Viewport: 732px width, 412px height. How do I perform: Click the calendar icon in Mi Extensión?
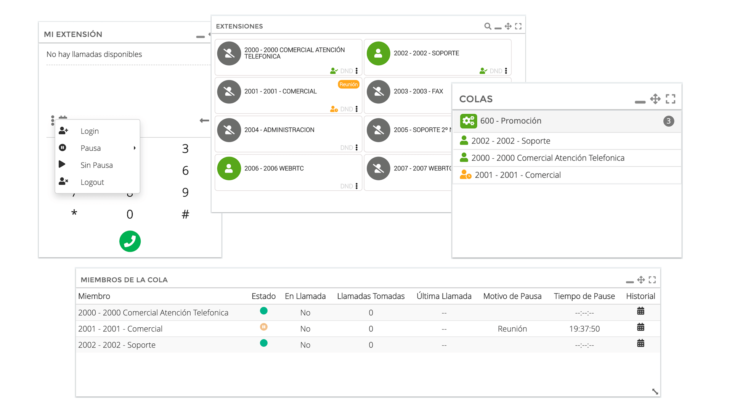coord(63,117)
